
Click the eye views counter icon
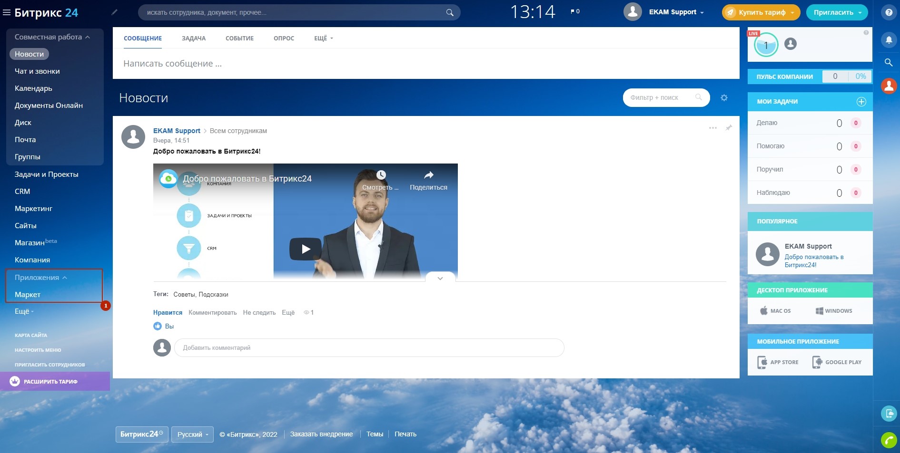(307, 312)
